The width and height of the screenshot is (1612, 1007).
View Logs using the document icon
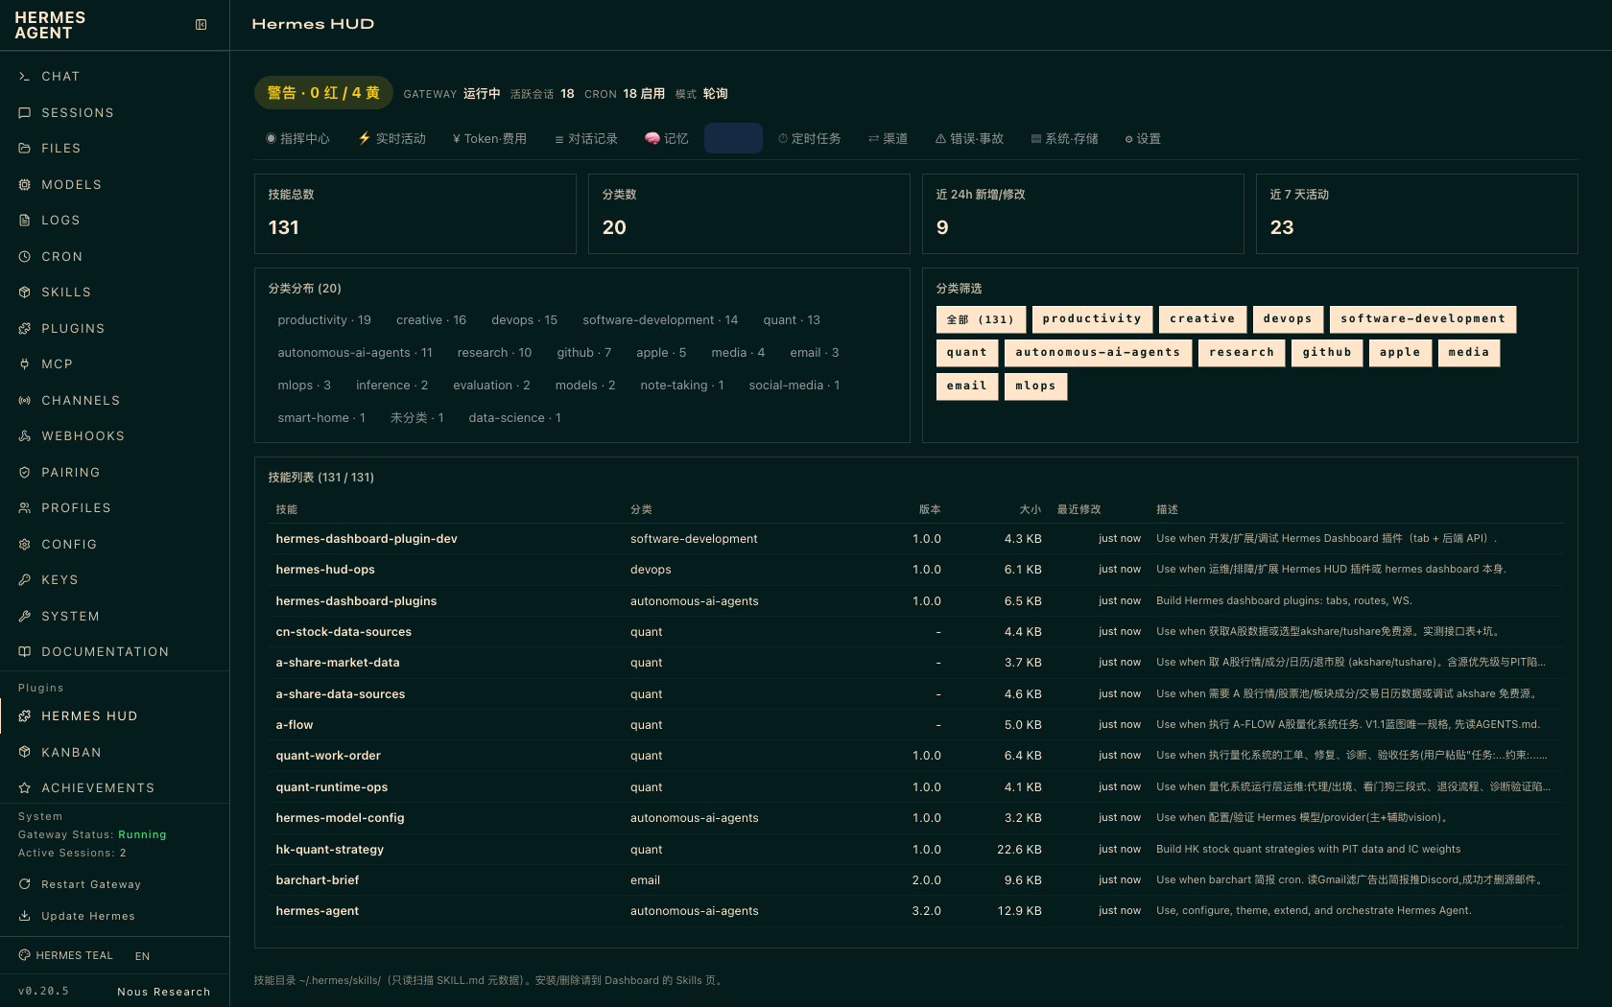click(x=25, y=221)
